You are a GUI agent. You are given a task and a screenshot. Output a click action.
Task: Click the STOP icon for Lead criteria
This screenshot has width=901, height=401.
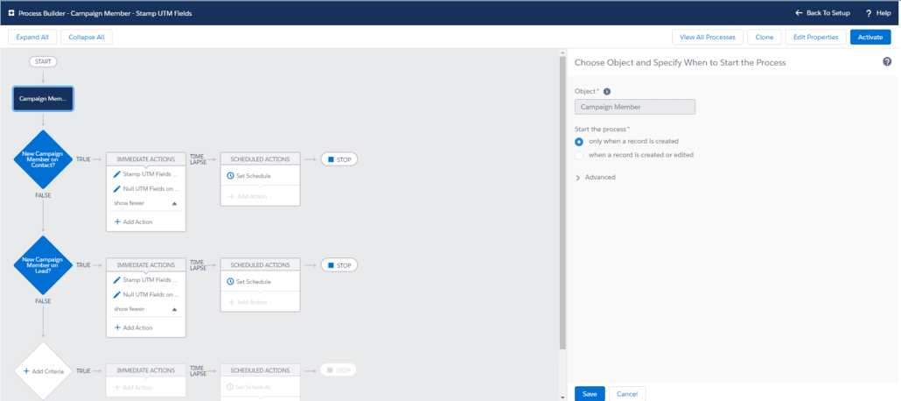(332, 264)
